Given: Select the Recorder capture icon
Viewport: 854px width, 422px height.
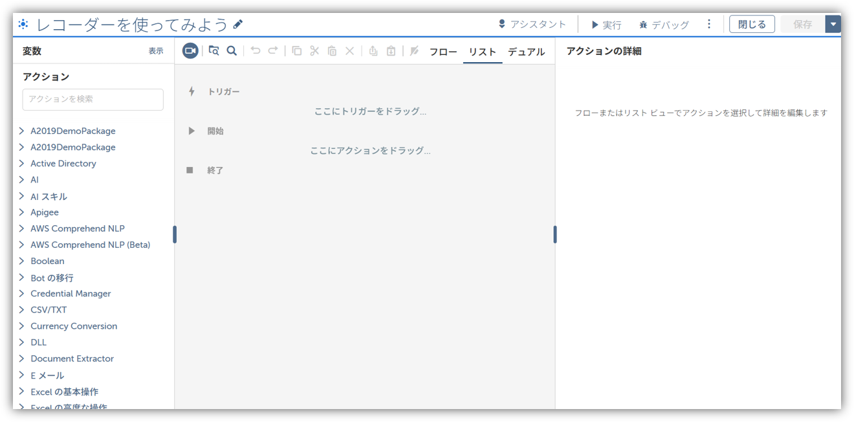Looking at the screenshot, I should tap(190, 50).
